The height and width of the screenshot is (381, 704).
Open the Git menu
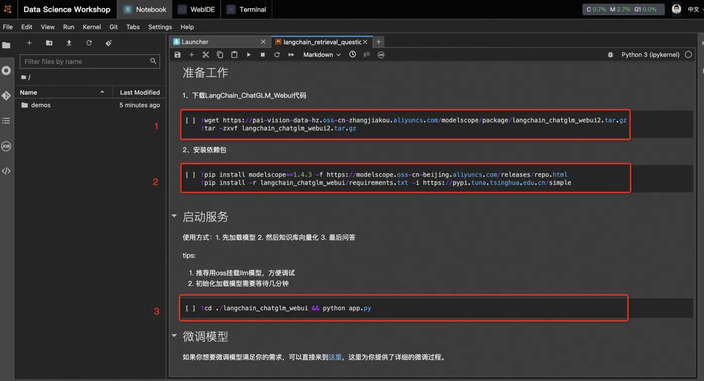click(x=114, y=27)
